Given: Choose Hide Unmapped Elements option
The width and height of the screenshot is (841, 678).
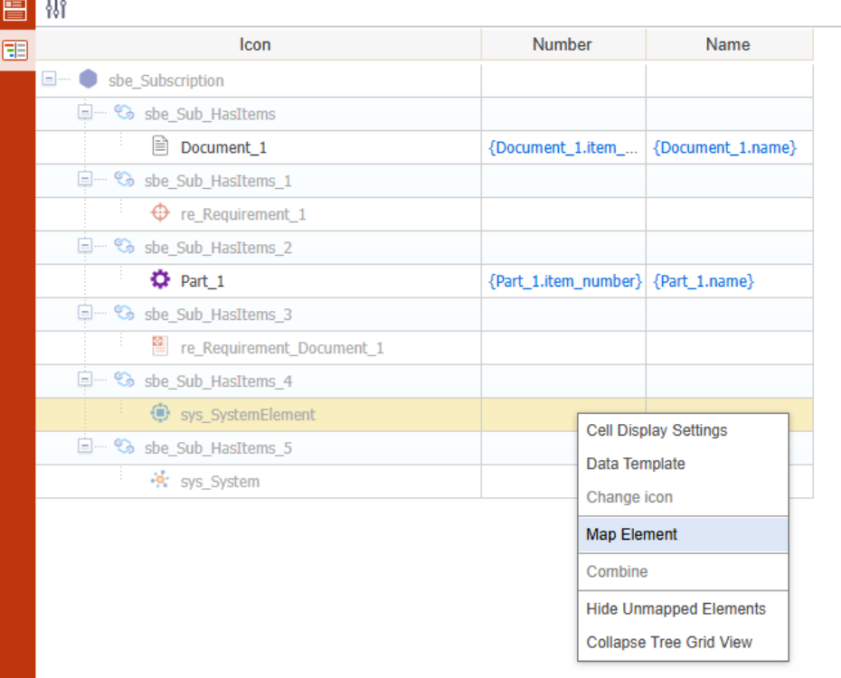Looking at the screenshot, I should pos(676,609).
